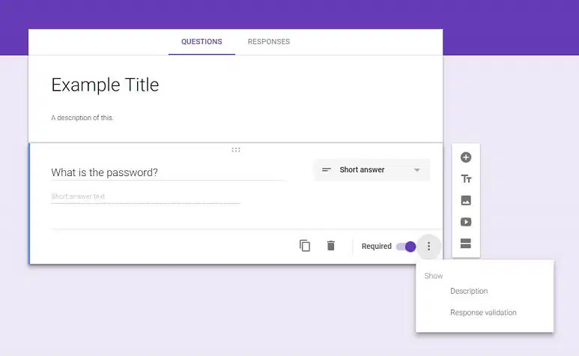Choose Response validation menu option
The height and width of the screenshot is (356, 579).
[485, 313]
